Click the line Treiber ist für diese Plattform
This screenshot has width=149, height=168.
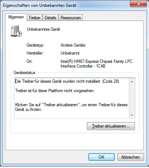[55, 91]
